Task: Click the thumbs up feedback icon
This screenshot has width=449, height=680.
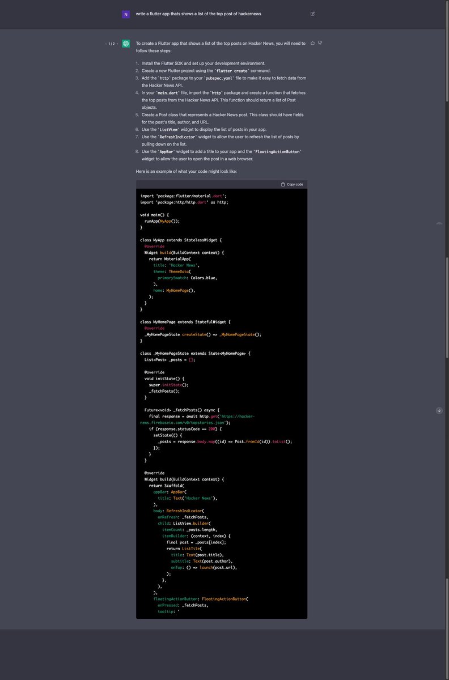Action: [312, 42]
